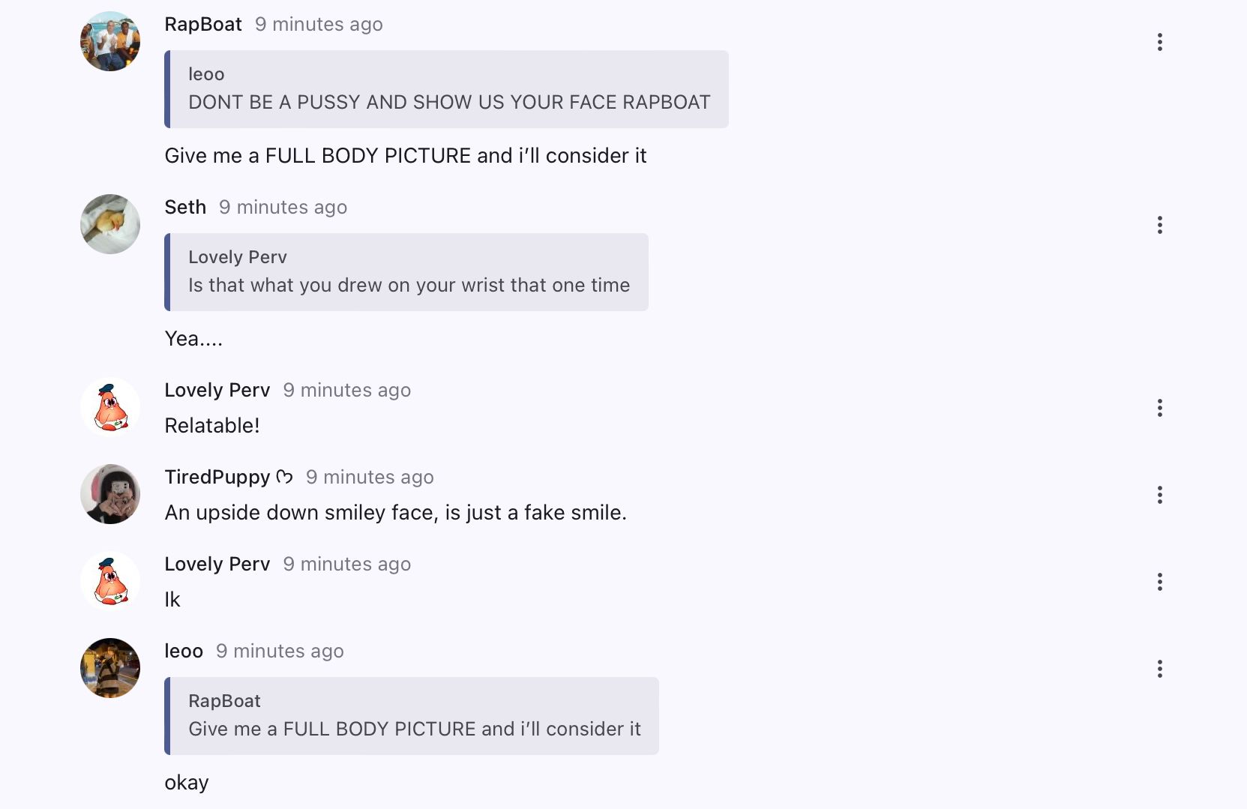
Task: Click Seth's profile avatar
Action: click(x=110, y=224)
